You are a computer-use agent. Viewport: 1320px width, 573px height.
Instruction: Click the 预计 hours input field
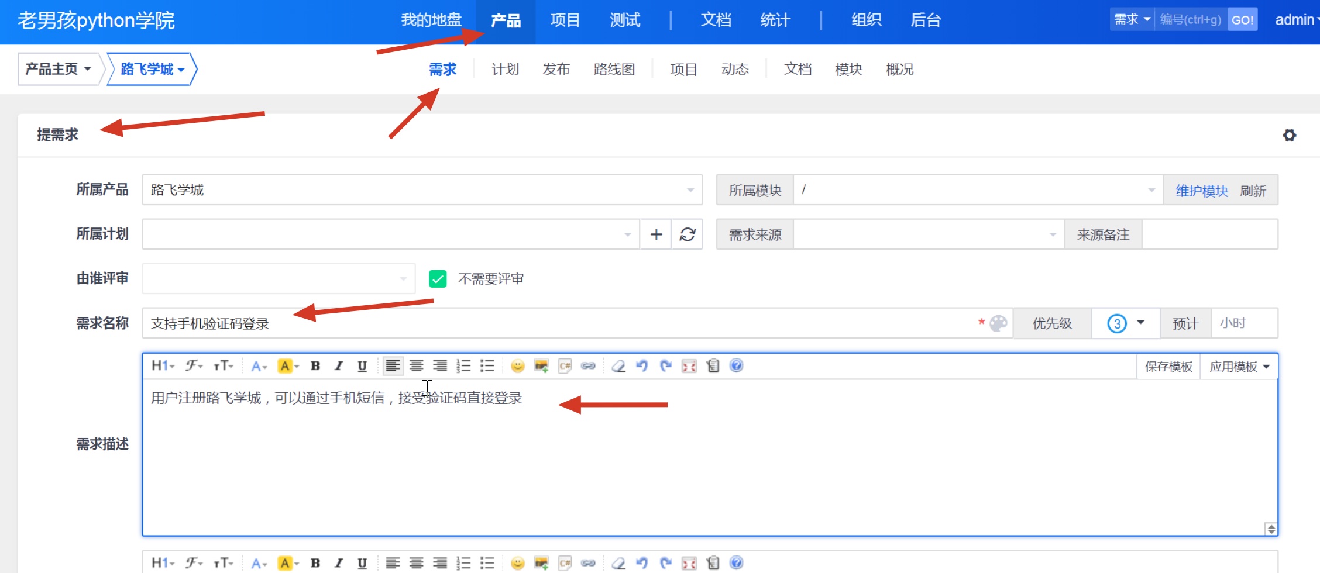pyautogui.click(x=1244, y=323)
